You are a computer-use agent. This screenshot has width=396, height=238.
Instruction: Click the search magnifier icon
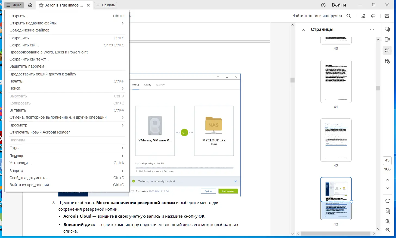(349, 16)
